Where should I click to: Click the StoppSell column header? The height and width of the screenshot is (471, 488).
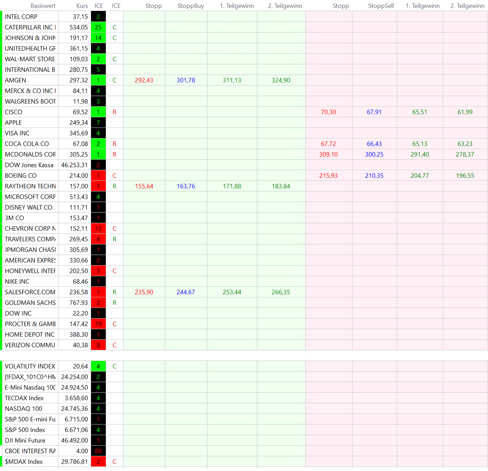click(381, 6)
